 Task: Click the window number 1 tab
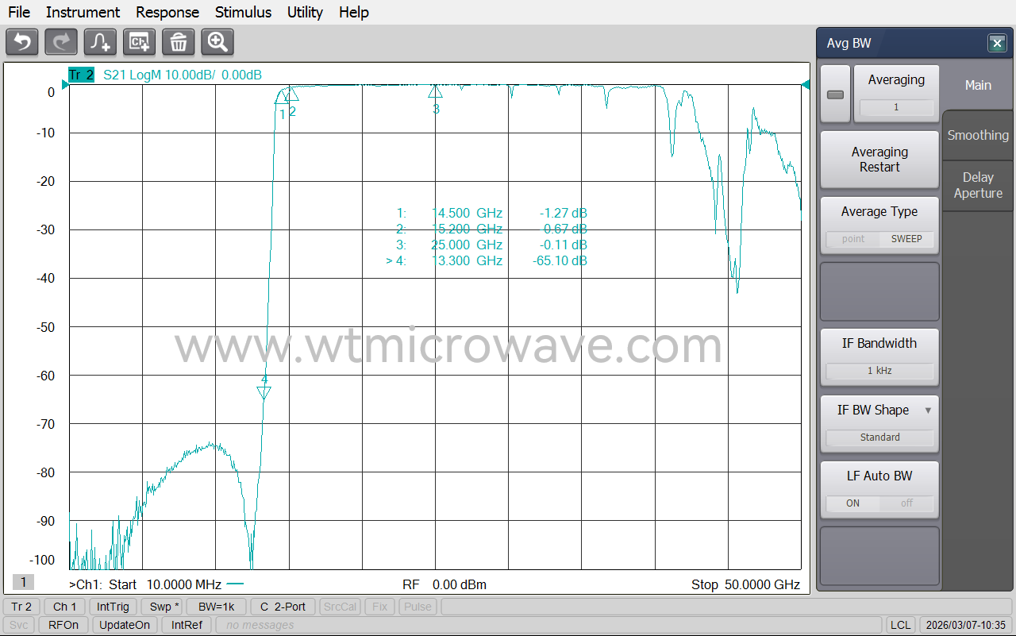[23, 583]
